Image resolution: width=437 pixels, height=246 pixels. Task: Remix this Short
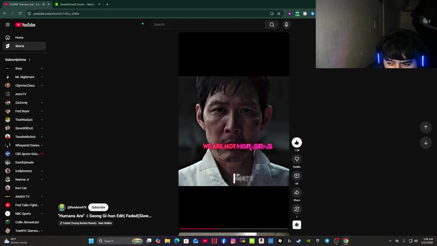[297, 209]
